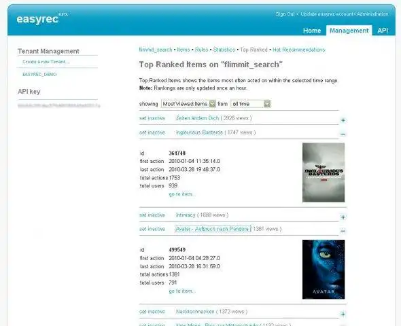Select last action 2010-03-28 19:48:37.0
The image size is (401, 326).
click(x=194, y=169)
